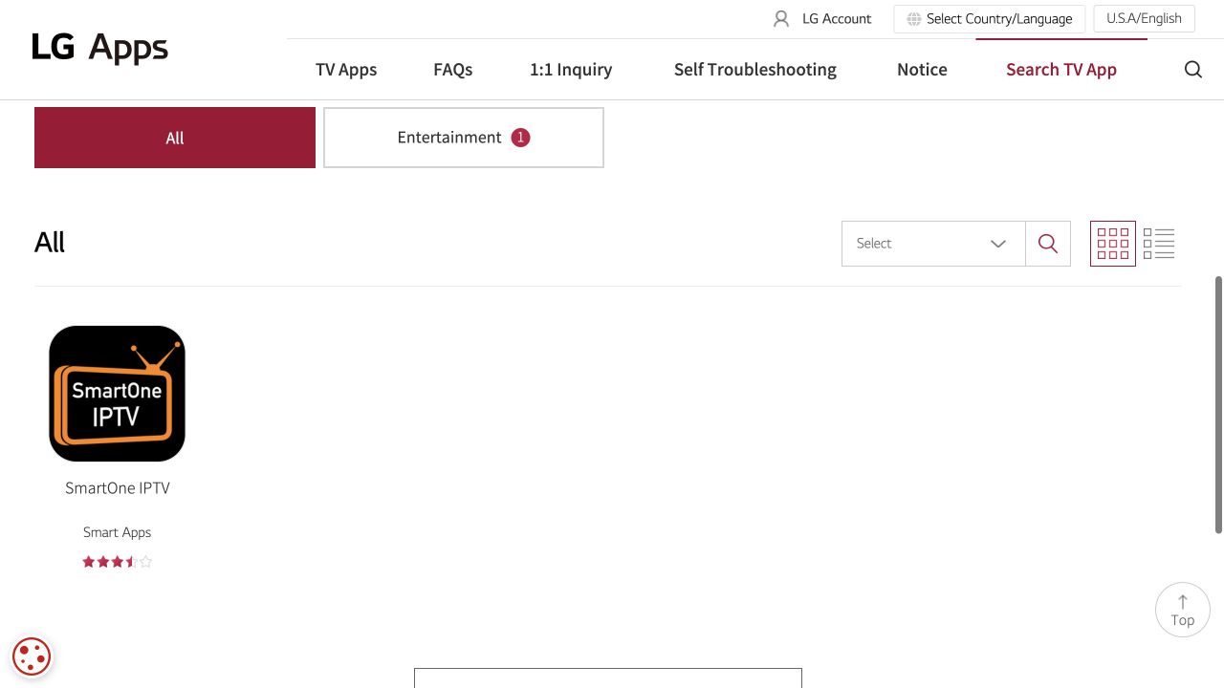The width and height of the screenshot is (1224, 688).
Task: Click the U.S.A/English language button
Action: click(x=1145, y=19)
